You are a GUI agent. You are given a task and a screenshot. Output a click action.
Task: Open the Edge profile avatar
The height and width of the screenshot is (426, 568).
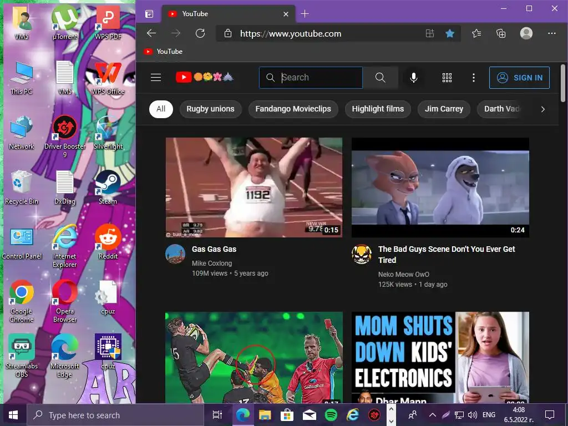(526, 34)
